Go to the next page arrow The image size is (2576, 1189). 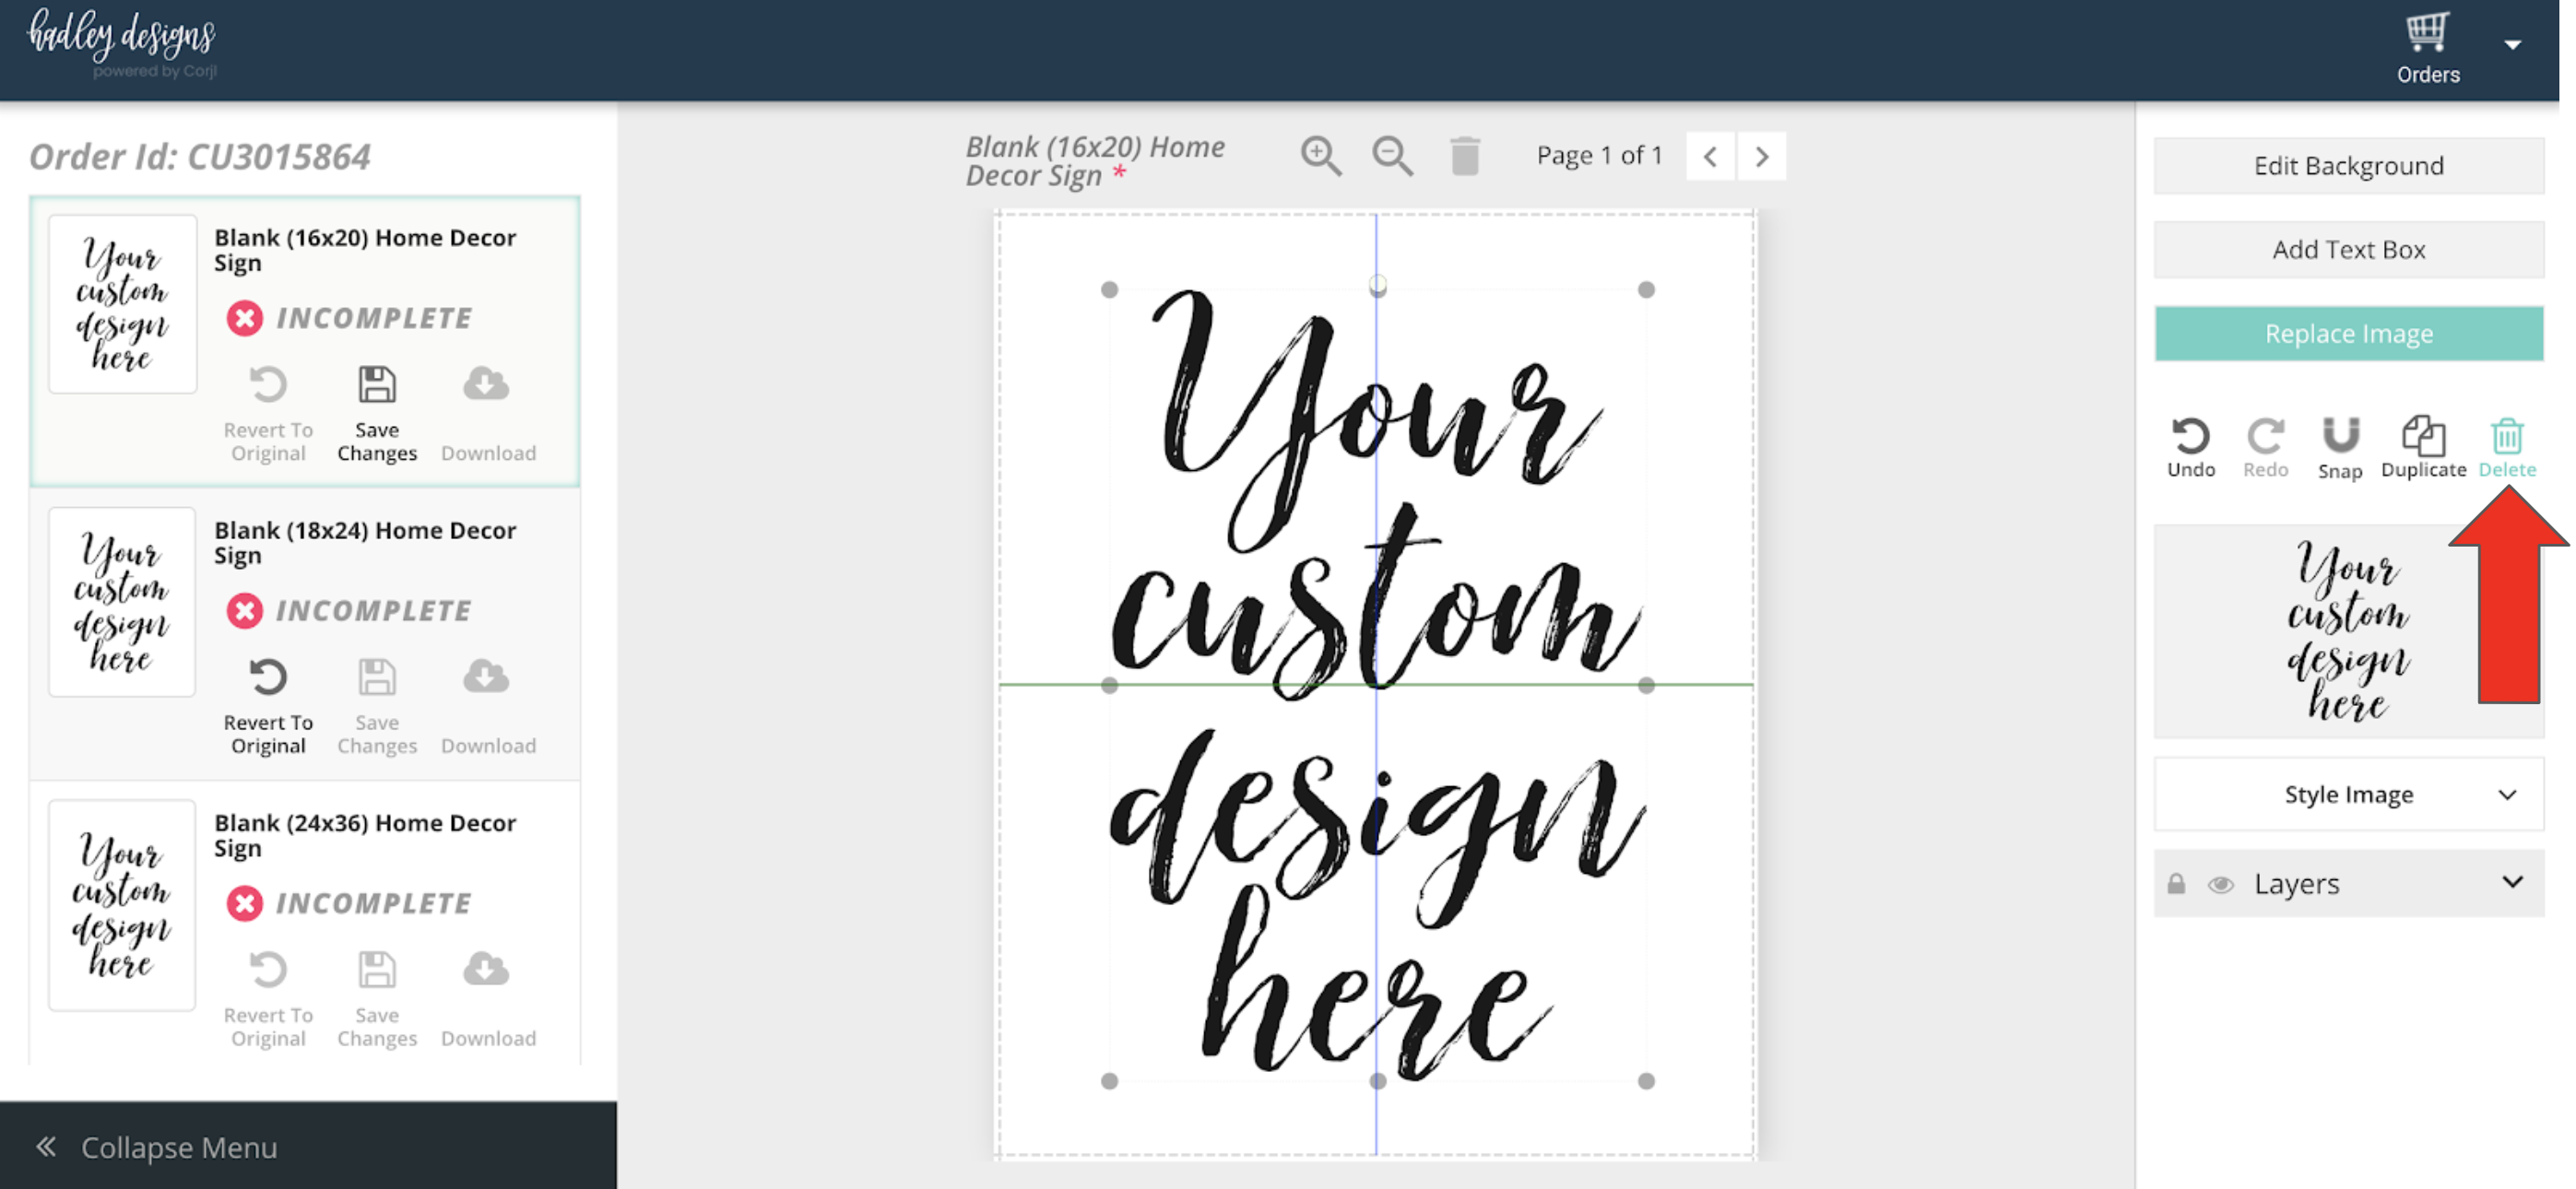[1761, 156]
